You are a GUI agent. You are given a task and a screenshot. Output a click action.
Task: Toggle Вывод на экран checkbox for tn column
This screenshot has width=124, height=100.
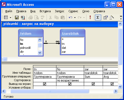tap(44, 84)
